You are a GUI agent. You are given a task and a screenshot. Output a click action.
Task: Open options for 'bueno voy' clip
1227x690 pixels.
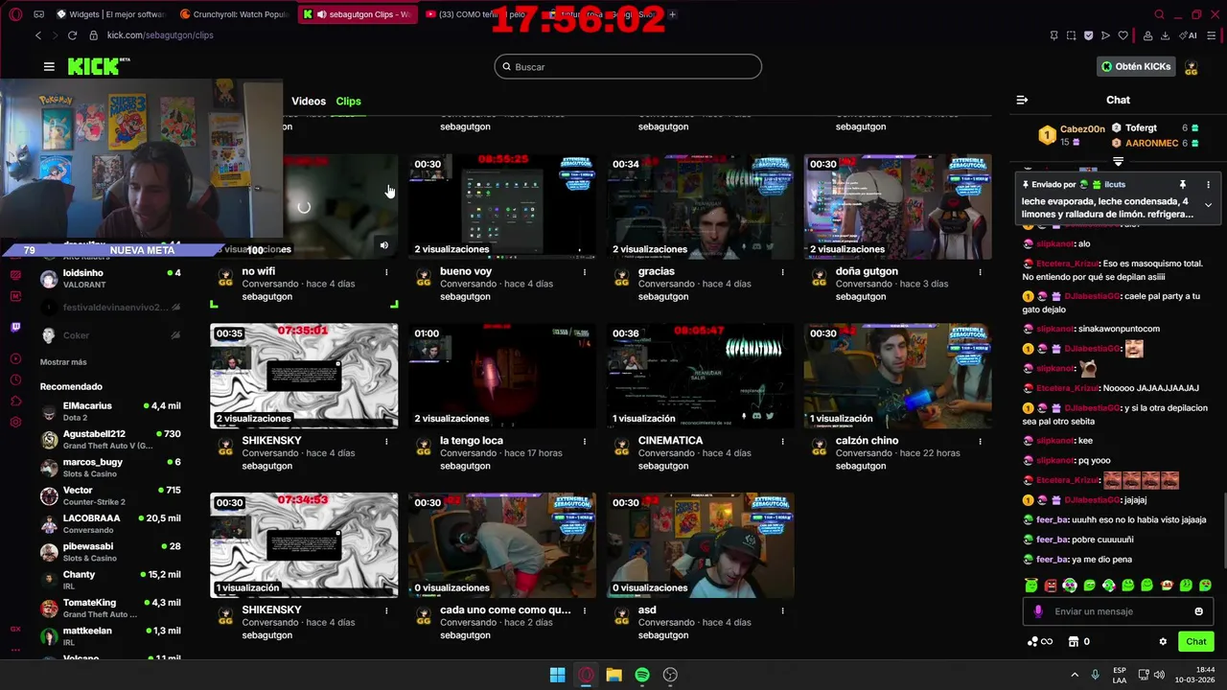pyautogui.click(x=585, y=272)
